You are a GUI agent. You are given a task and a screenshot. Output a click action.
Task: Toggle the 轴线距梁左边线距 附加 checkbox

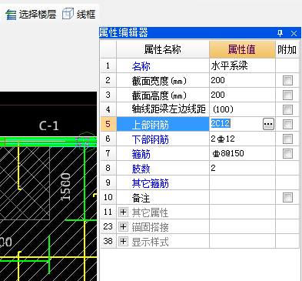tap(287, 109)
